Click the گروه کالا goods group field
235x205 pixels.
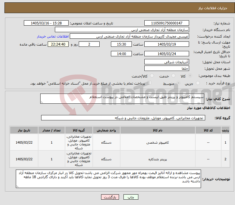coord(123,118)
